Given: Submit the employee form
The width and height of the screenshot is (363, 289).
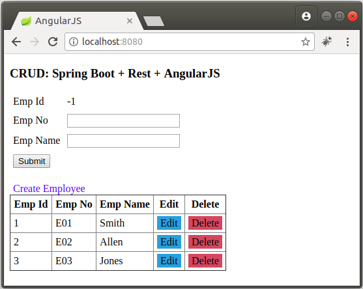Looking at the screenshot, I should point(31,161).
